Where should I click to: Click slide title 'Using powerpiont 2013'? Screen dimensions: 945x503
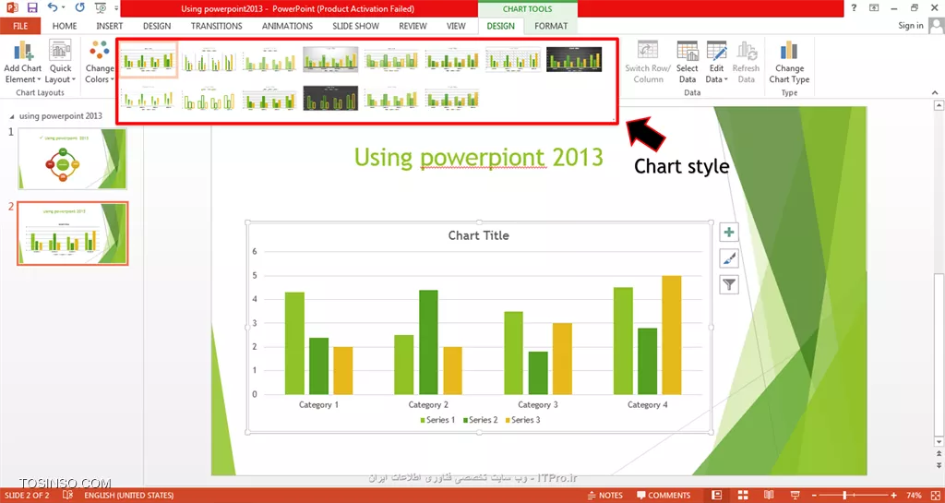[x=479, y=157]
